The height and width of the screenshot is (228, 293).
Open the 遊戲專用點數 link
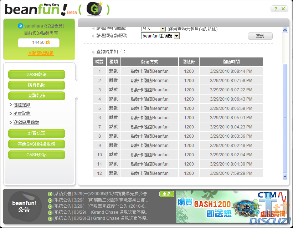pyautogui.click(x=26, y=122)
